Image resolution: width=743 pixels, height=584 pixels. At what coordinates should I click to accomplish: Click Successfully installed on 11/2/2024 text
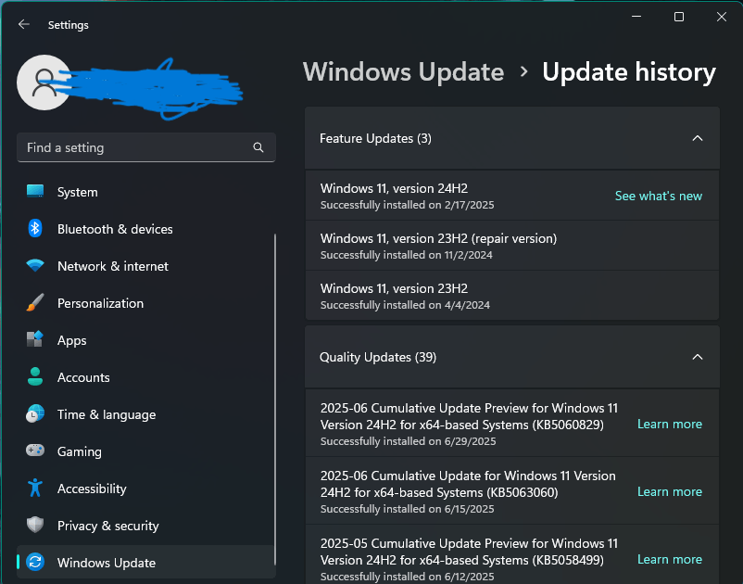click(x=407, y=255)
